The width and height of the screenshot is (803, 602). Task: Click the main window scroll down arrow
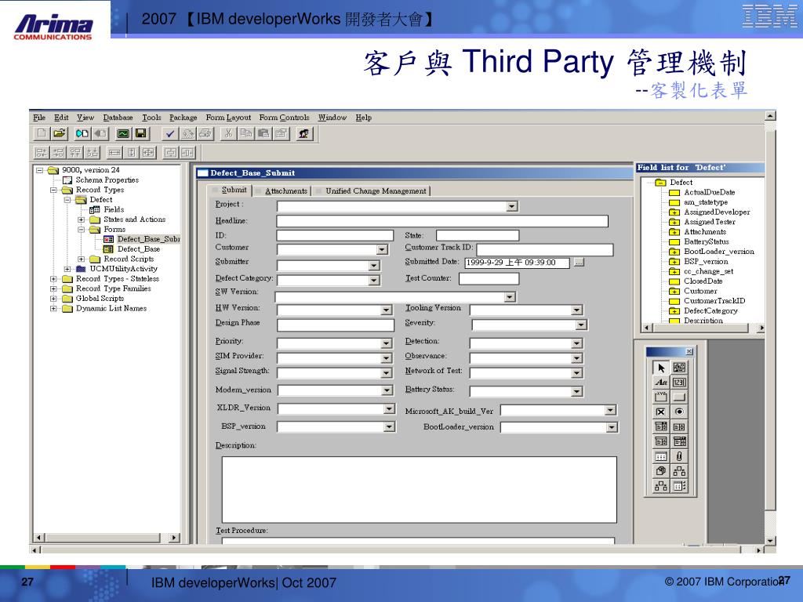(770, 541)
